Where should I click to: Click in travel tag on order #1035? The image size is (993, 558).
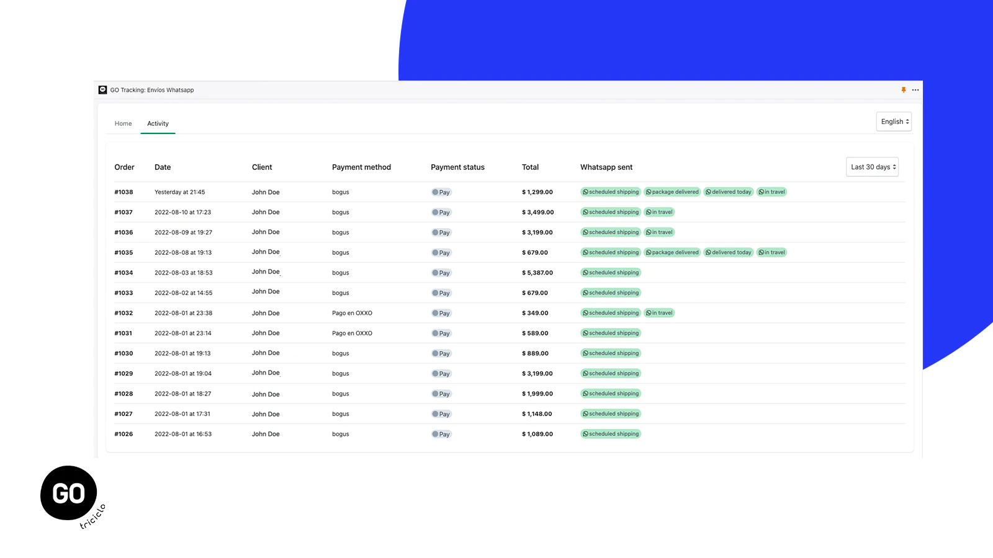771,252
